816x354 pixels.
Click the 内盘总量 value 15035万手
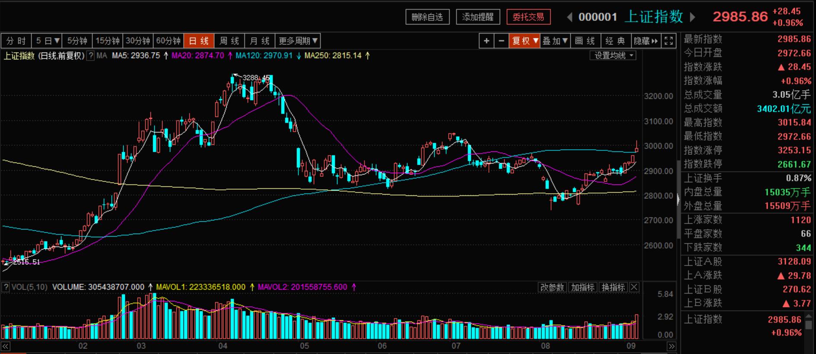tap(787, 192)
